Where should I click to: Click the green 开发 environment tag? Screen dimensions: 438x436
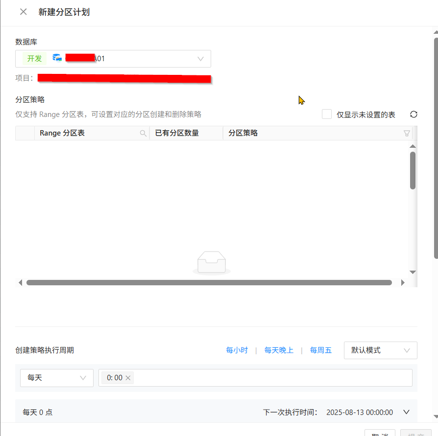[x=34, y=59]
